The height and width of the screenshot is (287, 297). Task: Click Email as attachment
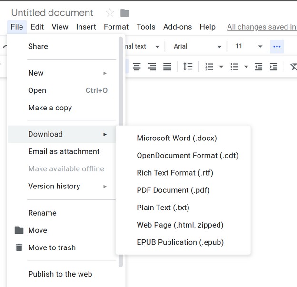[64, 152]
